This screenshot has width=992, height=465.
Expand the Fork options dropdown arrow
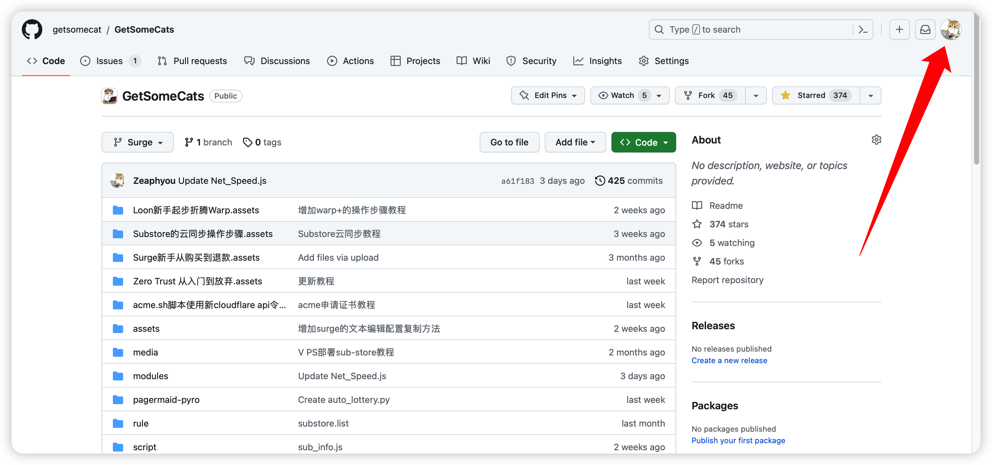click(x=756, y=95)
